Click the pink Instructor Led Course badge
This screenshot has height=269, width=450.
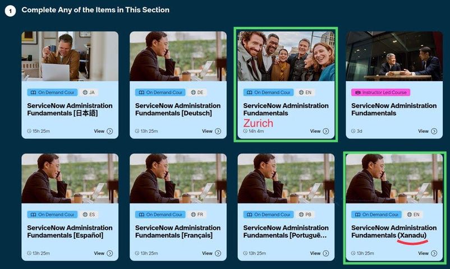[380, 92]
